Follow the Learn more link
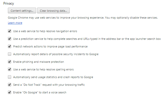Viewport: 163px width, 98px height. tap(15, 23)
